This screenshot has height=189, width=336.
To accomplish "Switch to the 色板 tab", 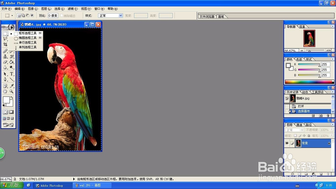I will point(299,60).
